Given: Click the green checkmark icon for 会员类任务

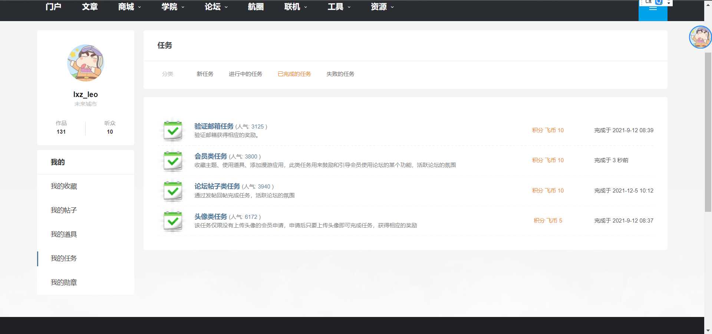Looking at the screenshot, I should (x=173, y=161).
